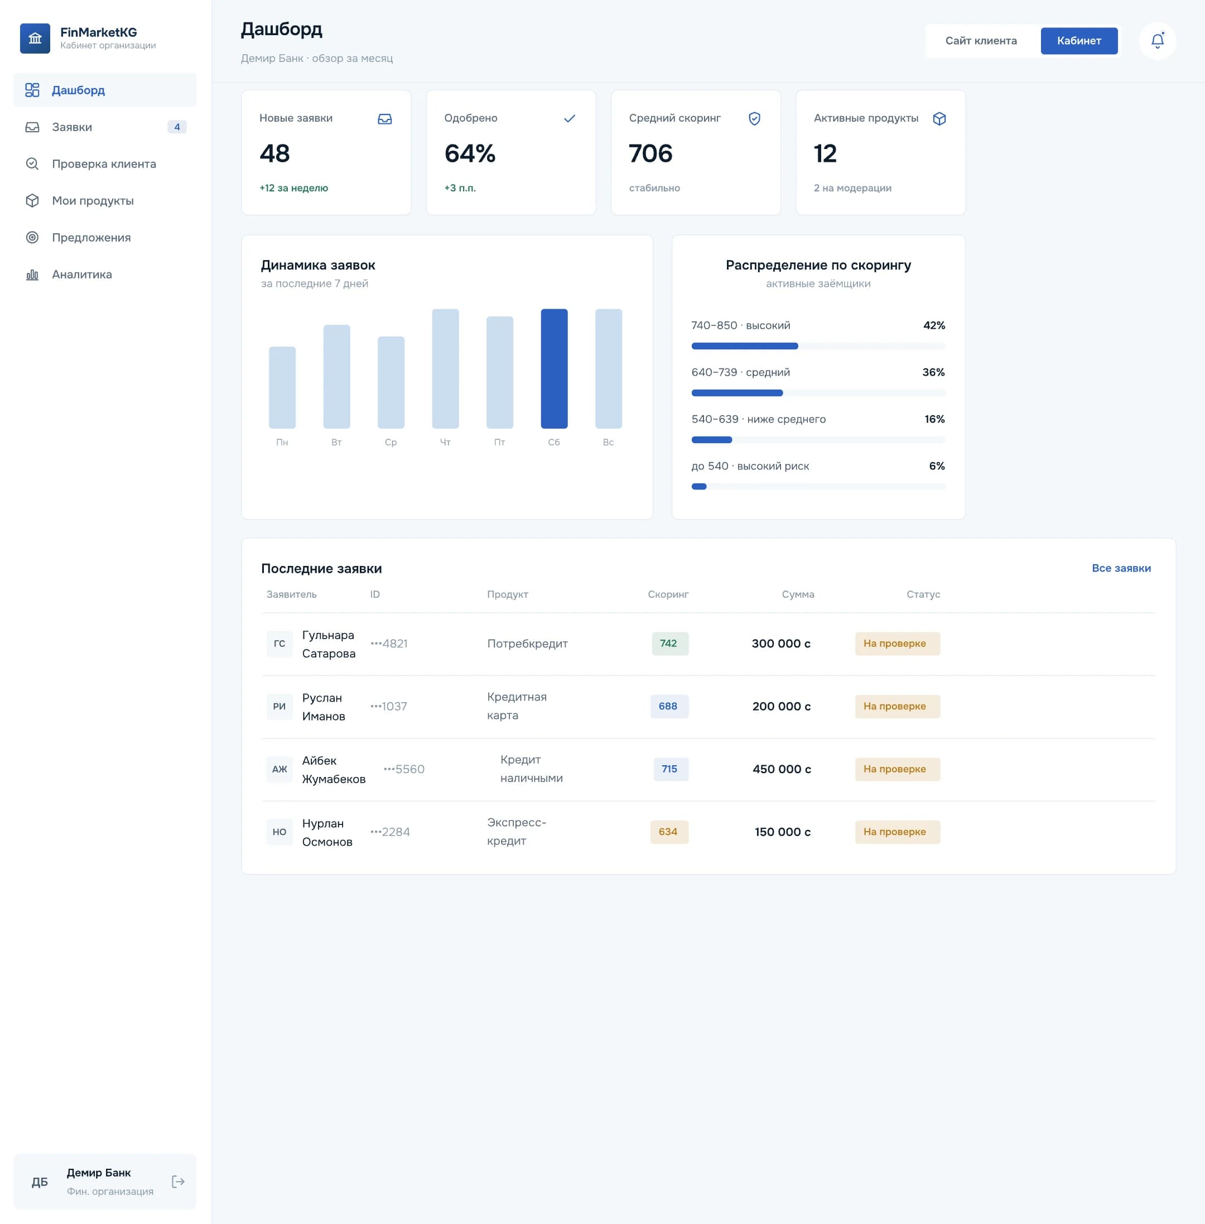This screenshot has width=1205, height=1224.
Task: Select the Пт bar in the chart
Action: point(499,372)
